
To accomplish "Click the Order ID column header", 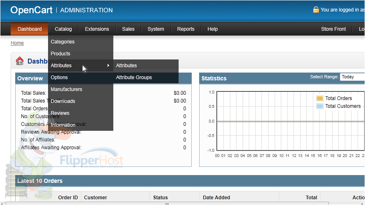I will point(68,197).
